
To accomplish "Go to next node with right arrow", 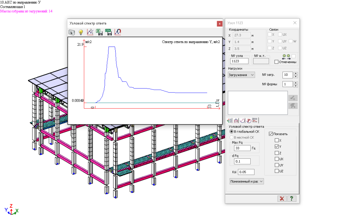I will pyautogui.click(x=289, y=58).
